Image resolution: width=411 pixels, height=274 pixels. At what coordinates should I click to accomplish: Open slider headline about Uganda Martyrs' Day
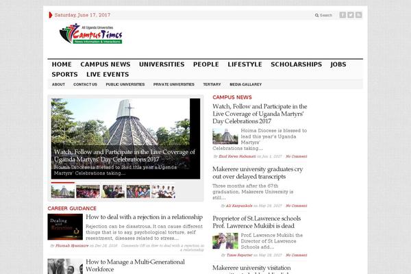coord(125,155)
